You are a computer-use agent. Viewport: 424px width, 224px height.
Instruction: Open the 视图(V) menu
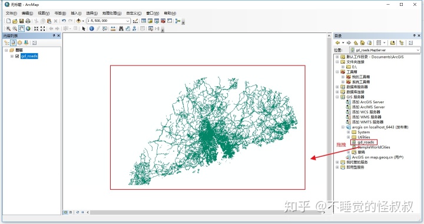(x=44, y=13)
